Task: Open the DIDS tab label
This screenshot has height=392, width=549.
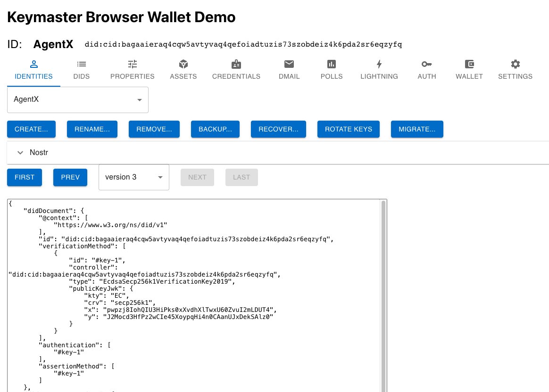Action: tap(82, 76)
